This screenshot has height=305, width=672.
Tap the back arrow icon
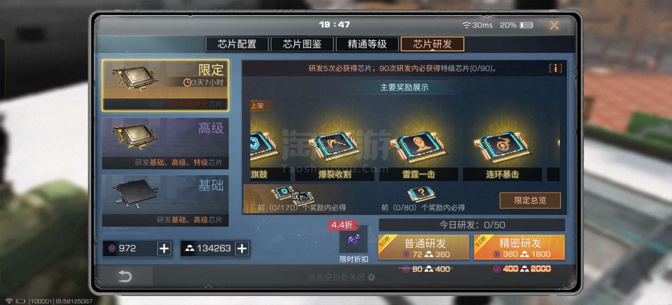pyautogui.click(x=125, y=277)
